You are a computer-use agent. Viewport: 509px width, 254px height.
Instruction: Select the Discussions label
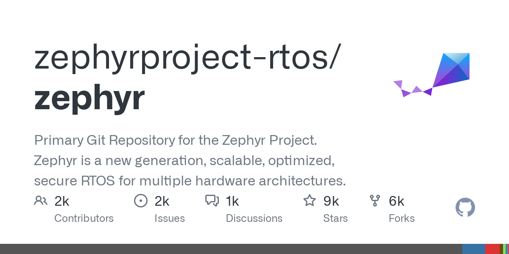point(254,218)
